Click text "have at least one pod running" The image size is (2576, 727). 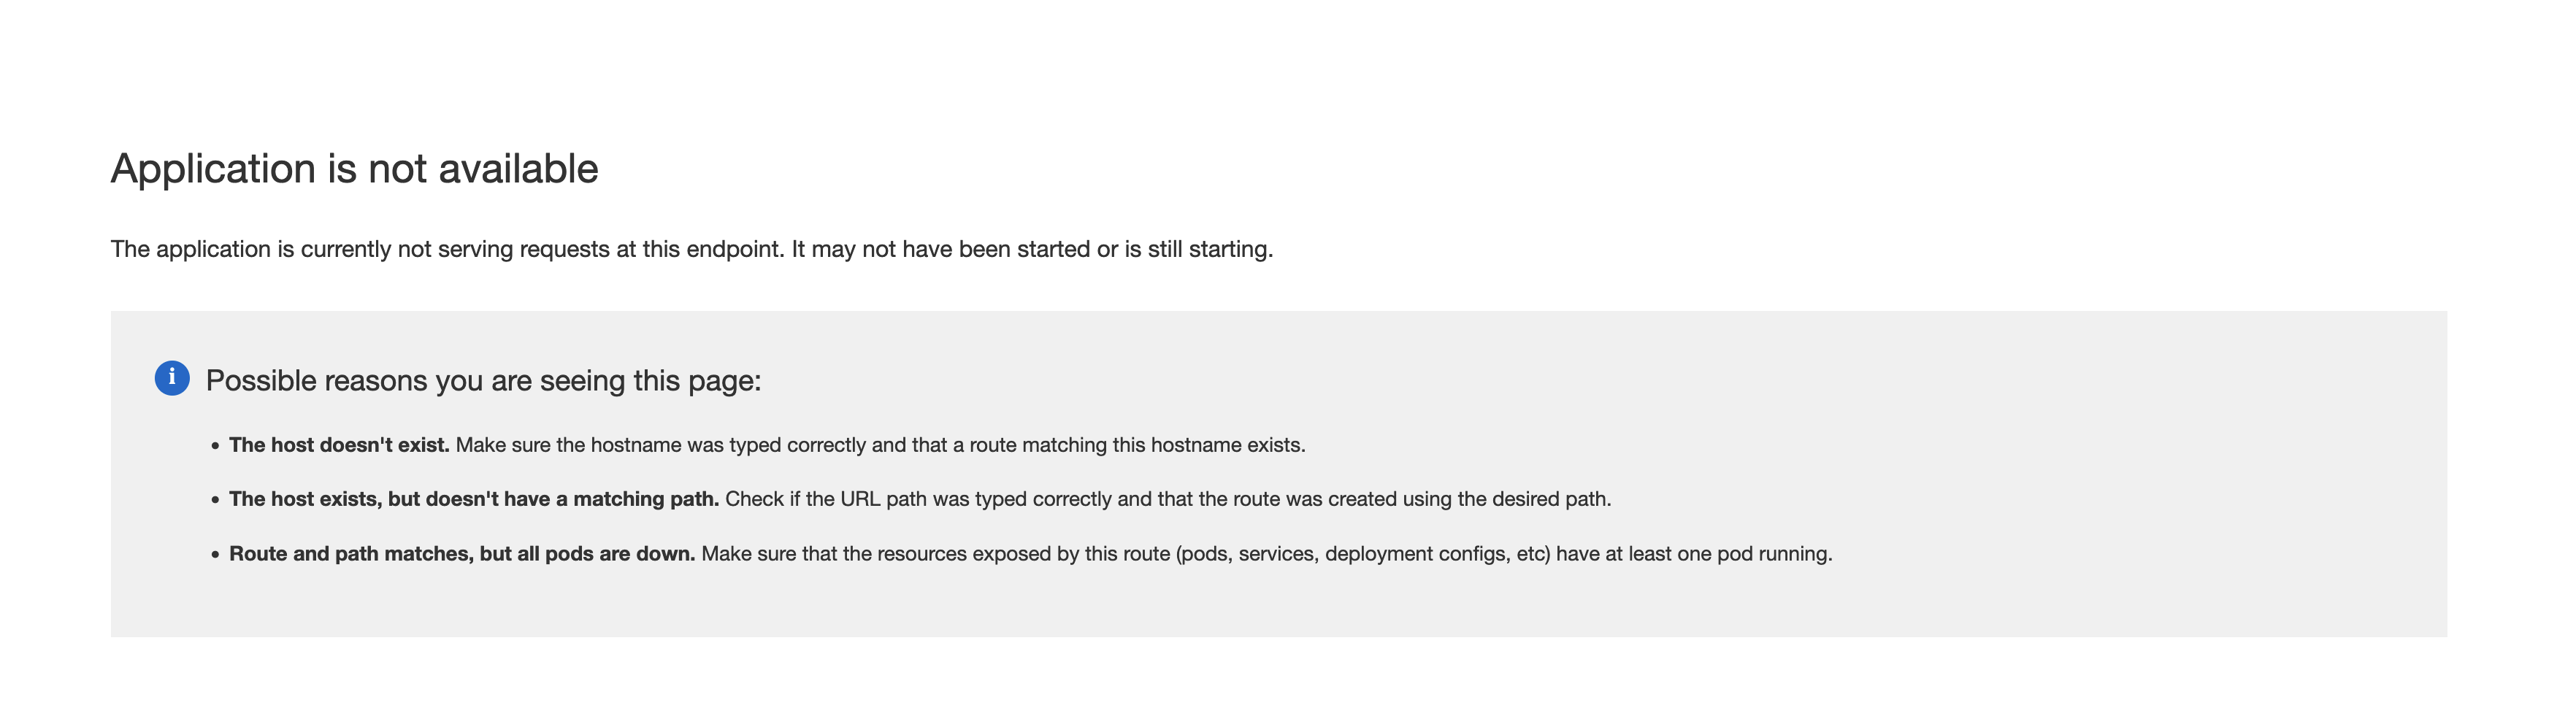pos(1694,554)
